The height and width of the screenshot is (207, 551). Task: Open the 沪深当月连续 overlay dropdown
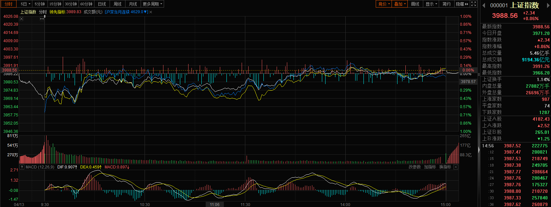pyautogui.click(x=126, y=12)
